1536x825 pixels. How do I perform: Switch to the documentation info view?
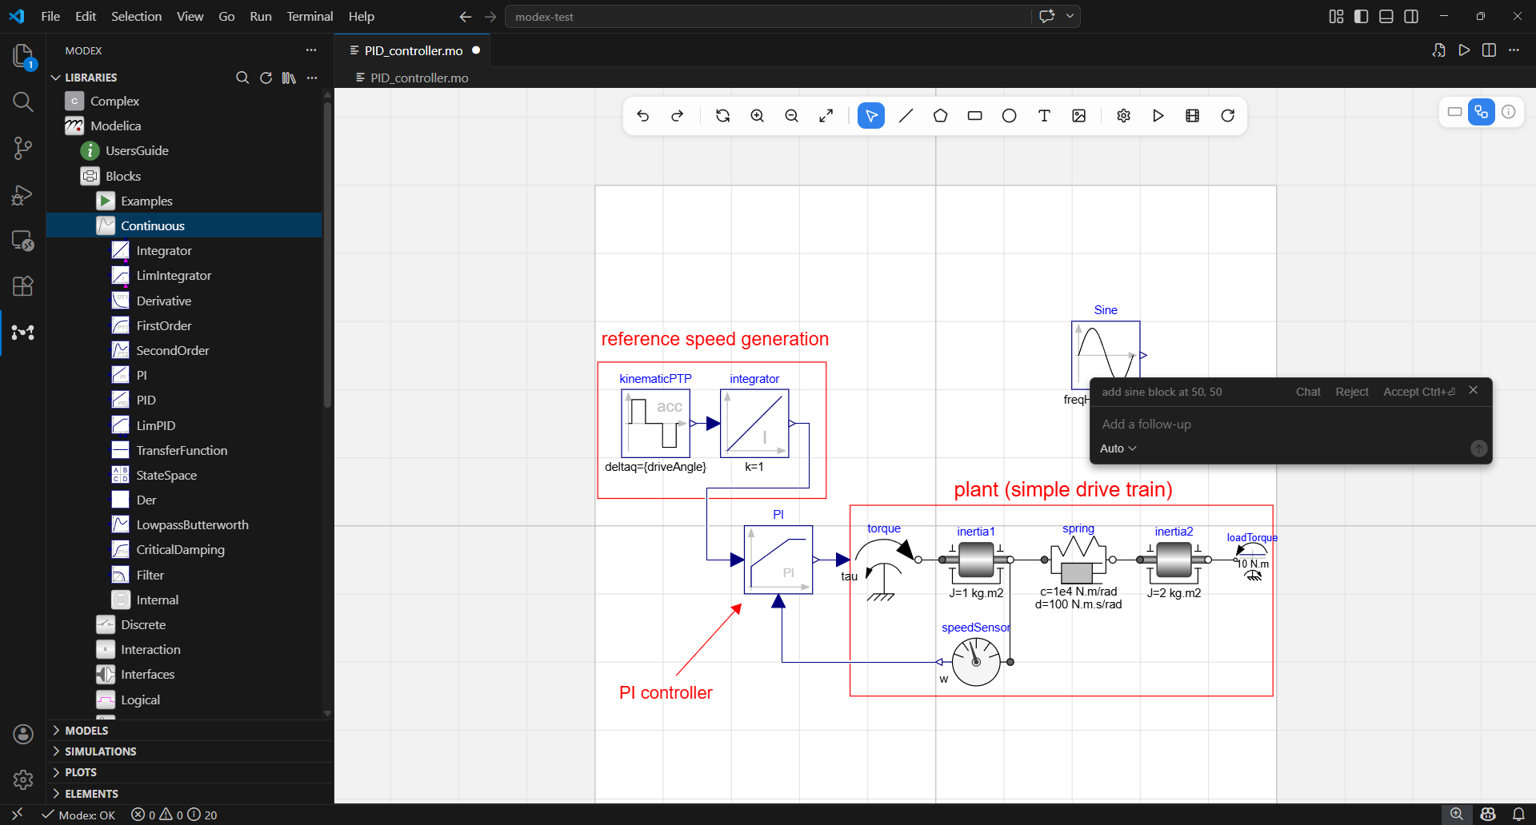tap(1509, 112)
